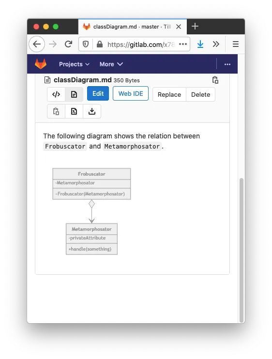Display rendered file view
The width and height of the screenshot is (272, 359).
point(74,94)
